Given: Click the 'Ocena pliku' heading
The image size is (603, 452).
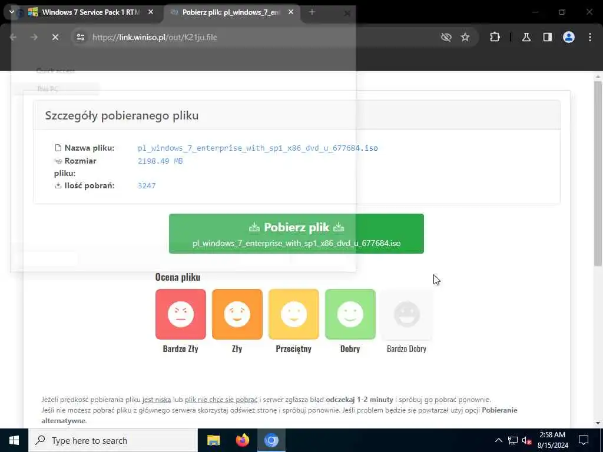Looking at the screenshot, I should (x=178, y=277).
